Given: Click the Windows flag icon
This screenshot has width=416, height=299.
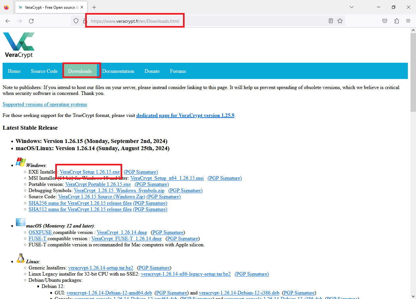Looking at the screenshot, I should pyautogui.click(x=20, y=162).
